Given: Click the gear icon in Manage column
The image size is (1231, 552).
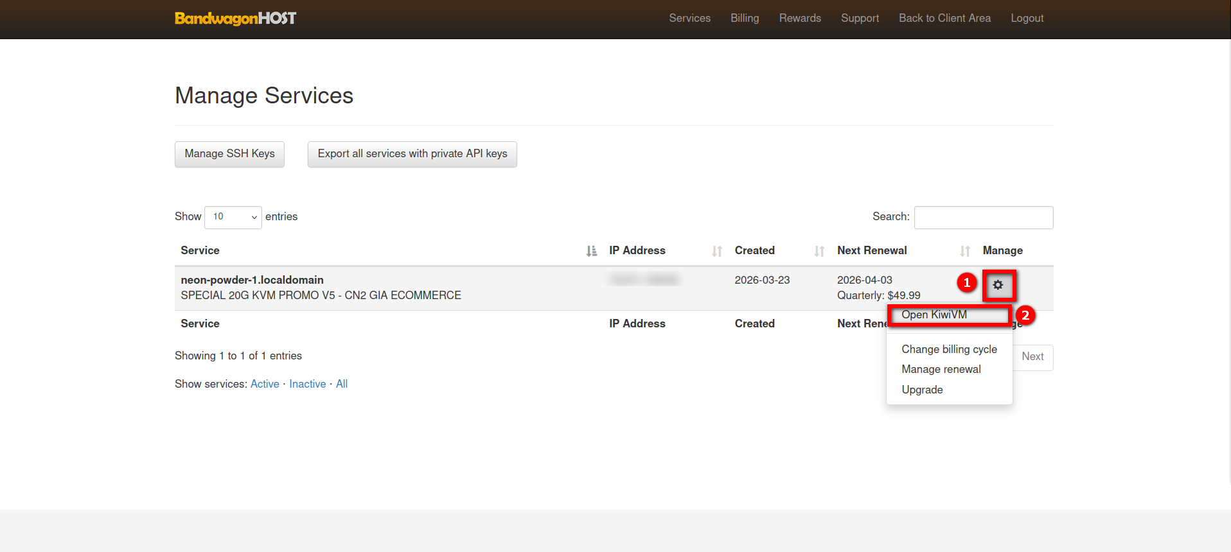Looking at the screenshot, I should click(x=998, y=285).
